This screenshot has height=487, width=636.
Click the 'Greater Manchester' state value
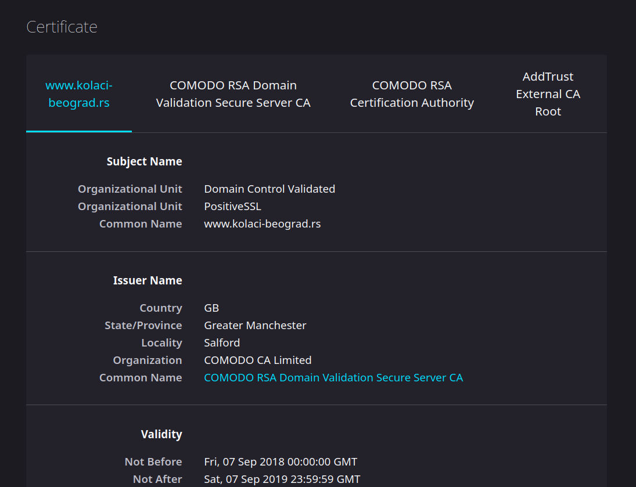[255, 325]
